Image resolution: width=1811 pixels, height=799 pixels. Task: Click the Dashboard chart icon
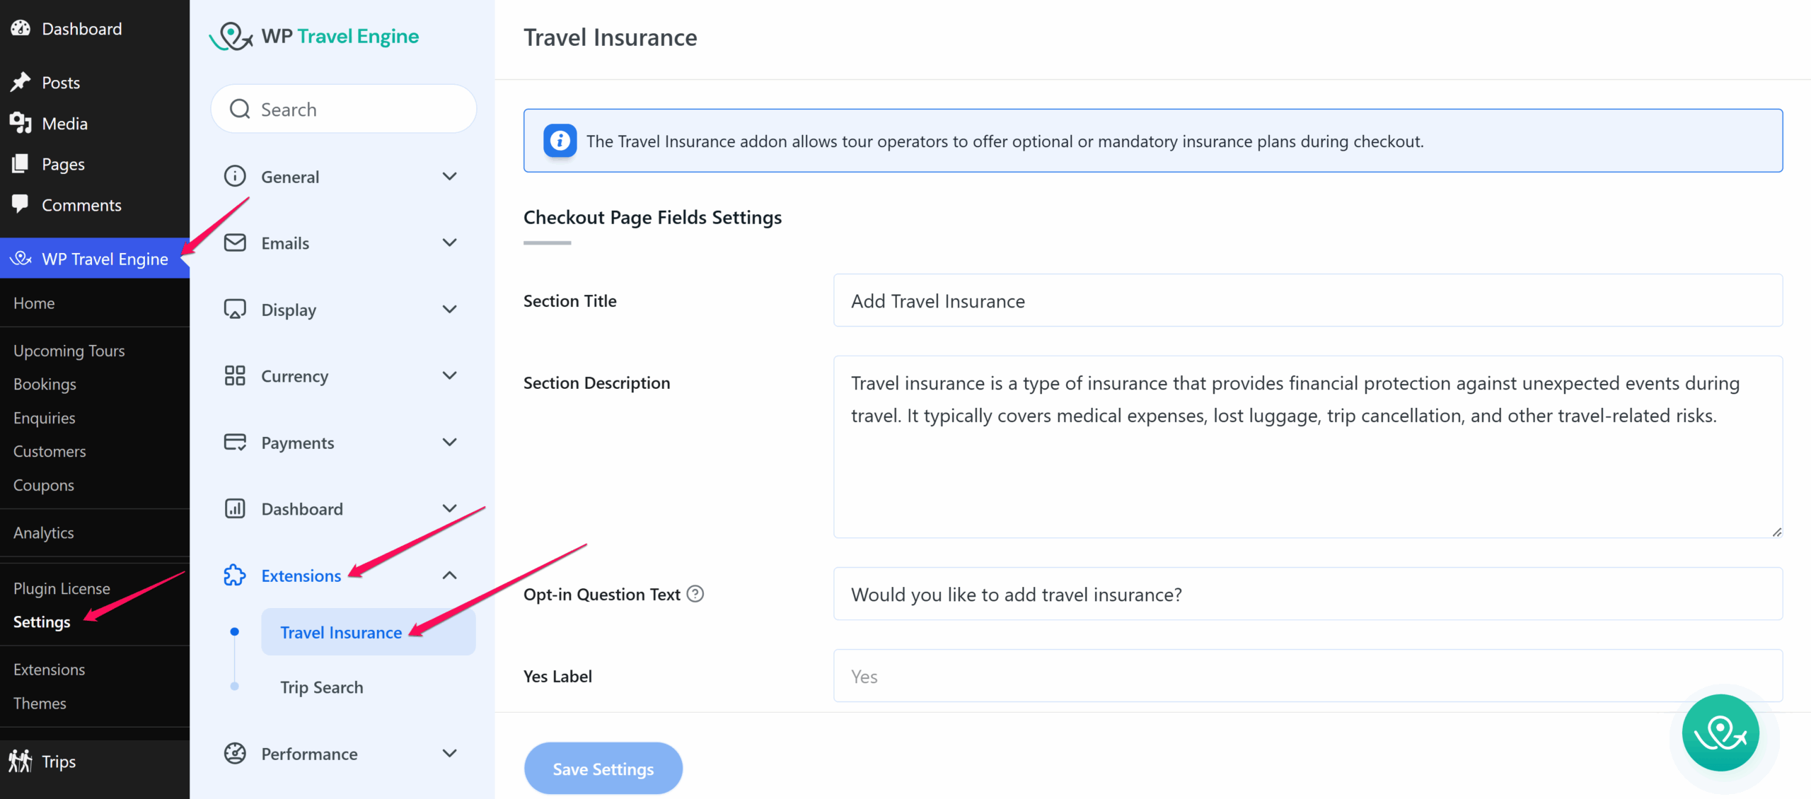coord(234,508)
